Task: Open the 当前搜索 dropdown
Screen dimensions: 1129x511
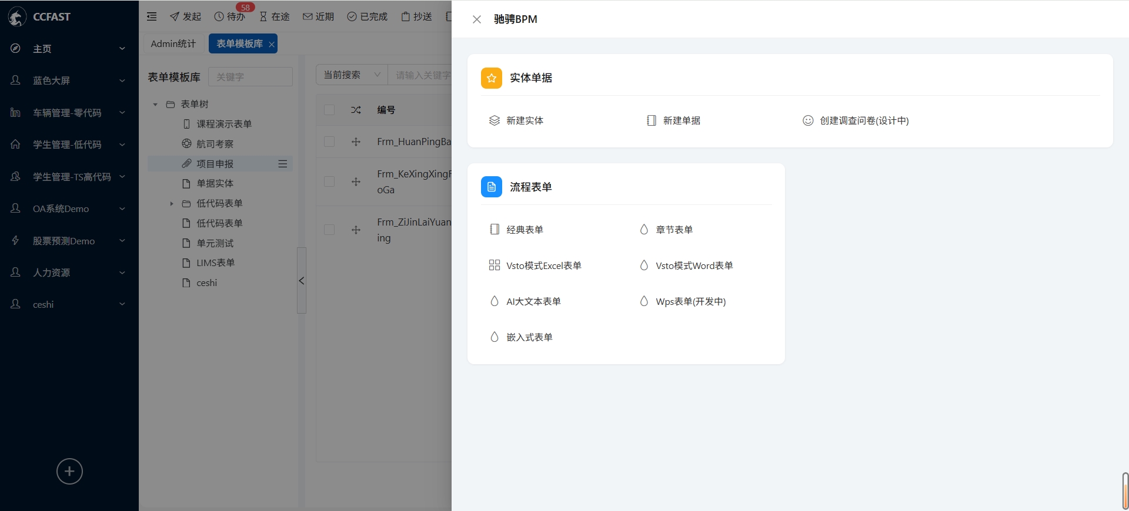Action: pyautogui.click(x=352, y=75)
